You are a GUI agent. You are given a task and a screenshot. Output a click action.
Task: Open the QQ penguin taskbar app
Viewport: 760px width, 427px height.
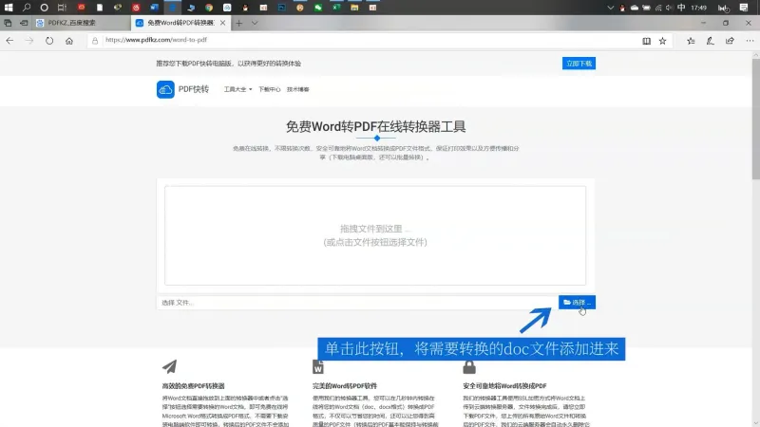pos(245,8)
